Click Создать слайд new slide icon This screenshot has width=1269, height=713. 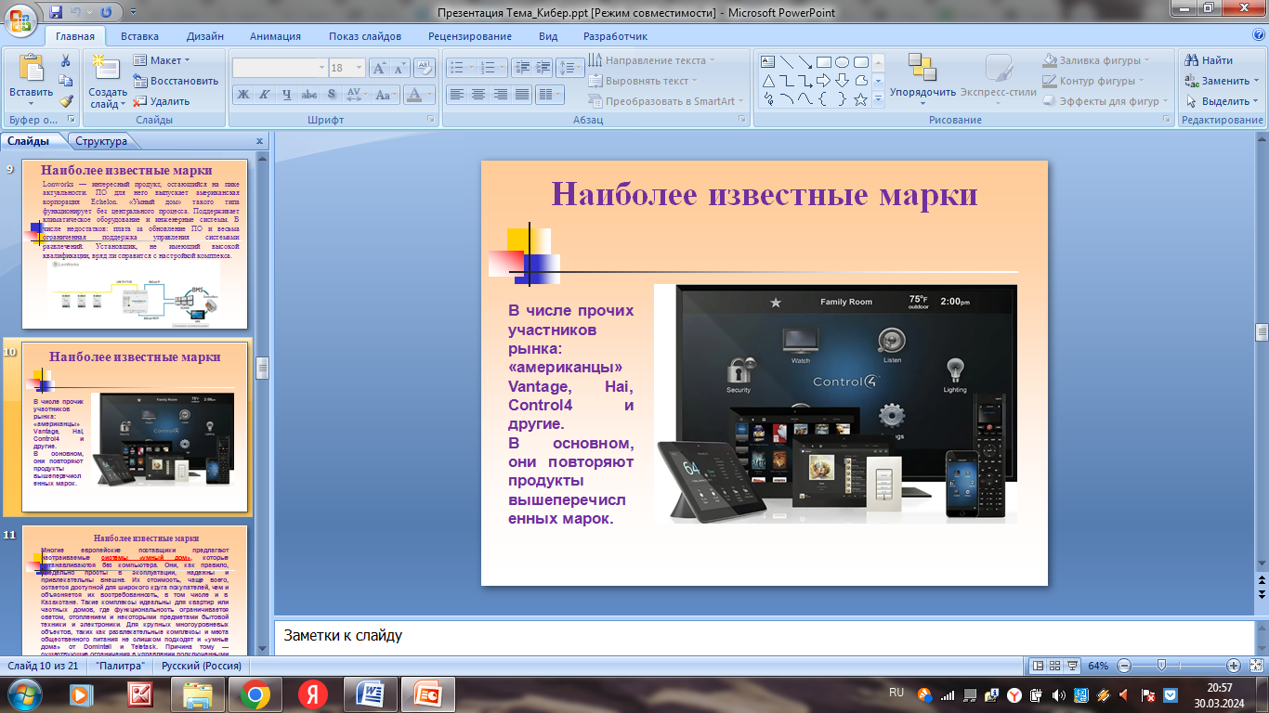point(108,69)
